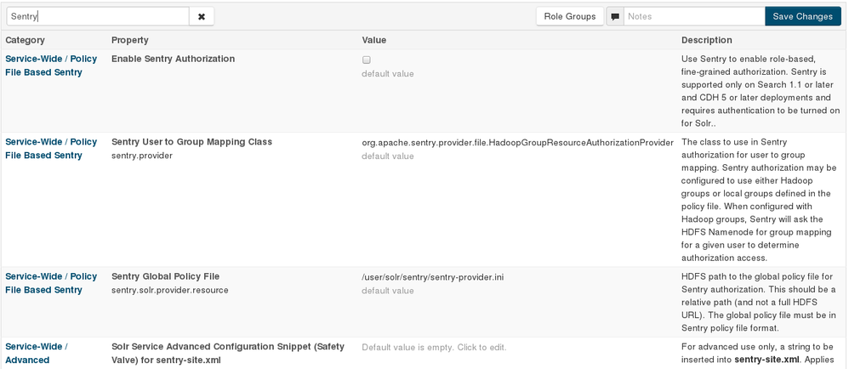Image resolution: width=849 pixels, height=369 pixels.
Task: Click the Property column header
Action: point(130,40)
